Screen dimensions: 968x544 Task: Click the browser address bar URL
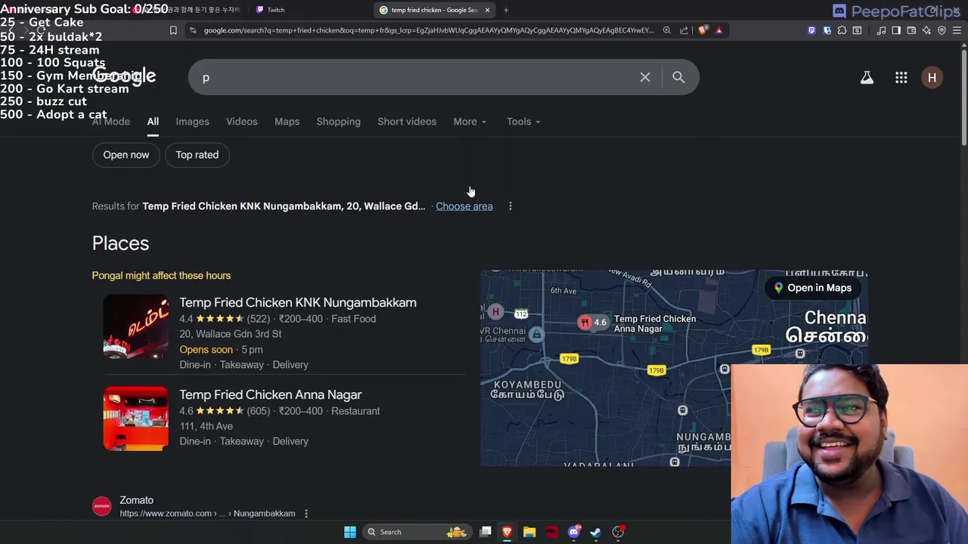click(x=429, y=30)
